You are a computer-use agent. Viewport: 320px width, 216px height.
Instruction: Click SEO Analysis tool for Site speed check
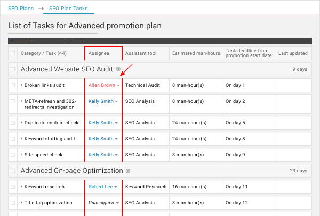140,155
